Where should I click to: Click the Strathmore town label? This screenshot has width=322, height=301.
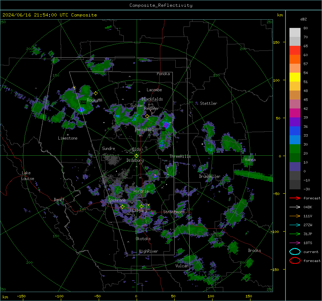click(174, 212)
